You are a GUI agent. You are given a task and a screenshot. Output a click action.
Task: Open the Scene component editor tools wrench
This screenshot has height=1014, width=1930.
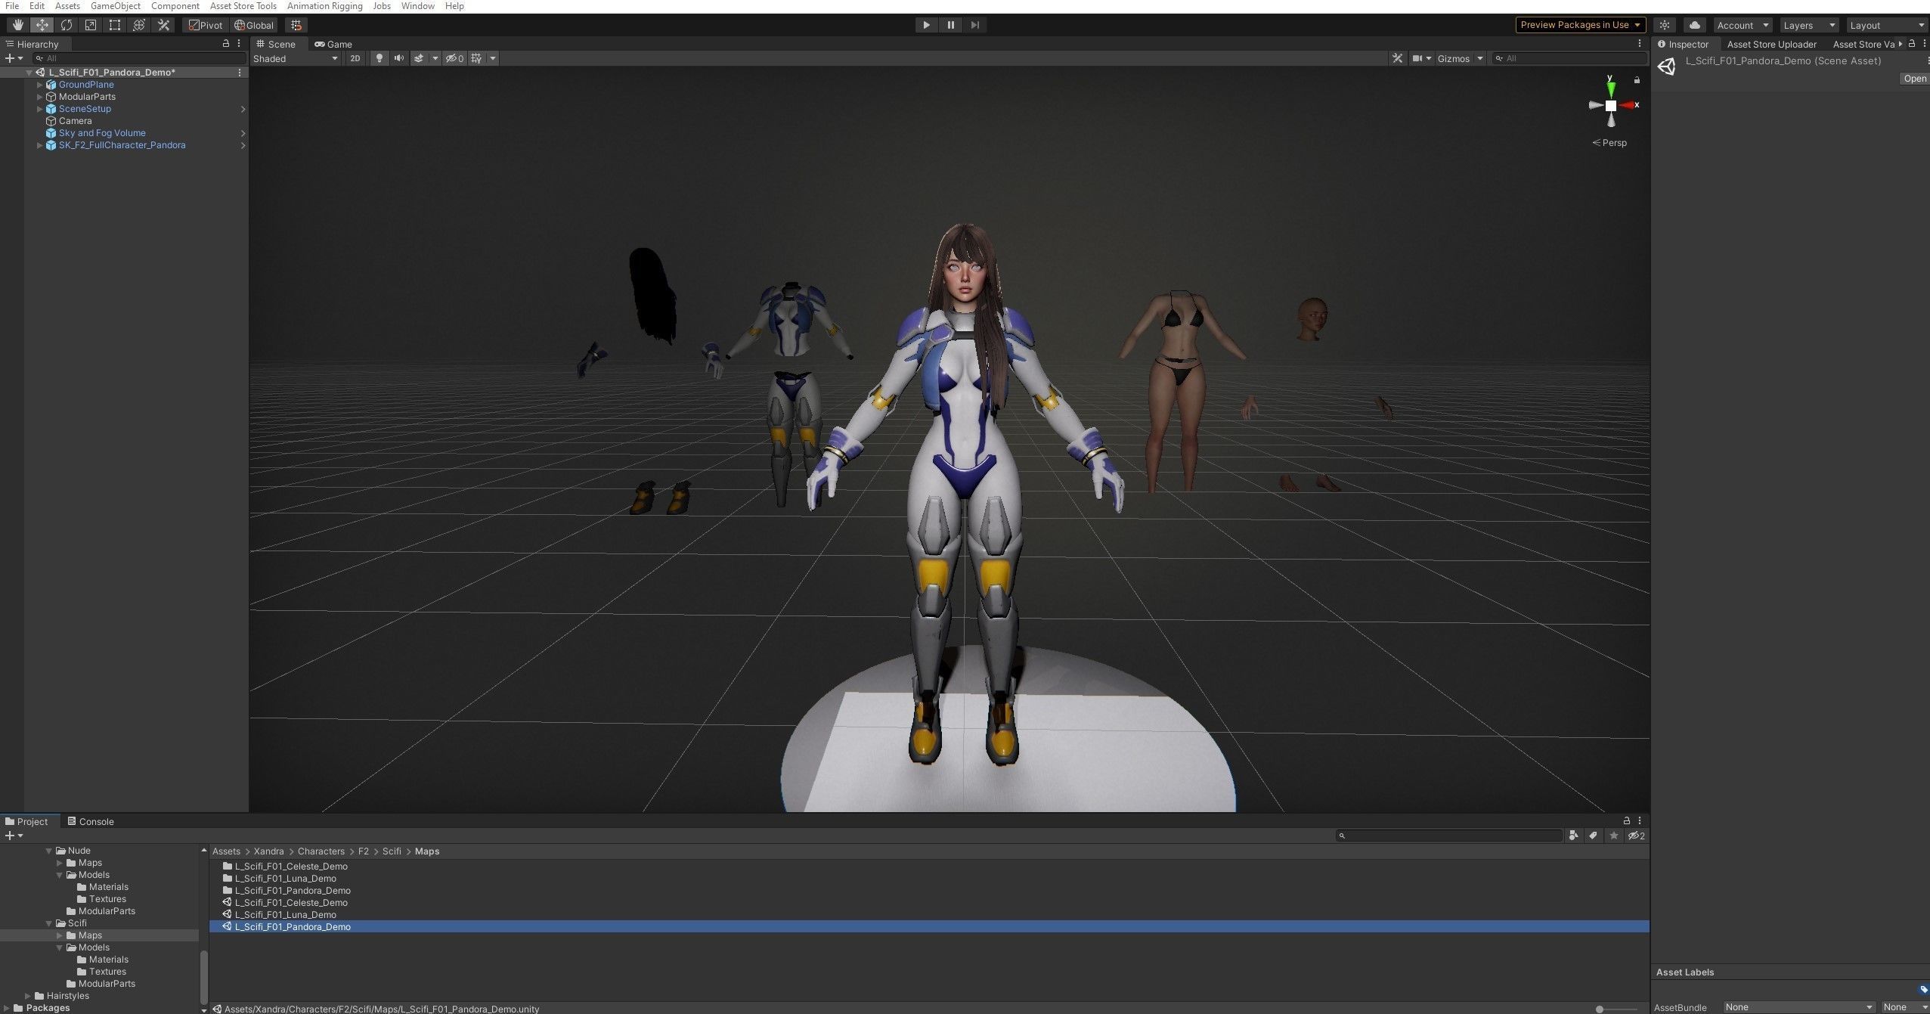pyautogui.click(x=1397, y=58)
